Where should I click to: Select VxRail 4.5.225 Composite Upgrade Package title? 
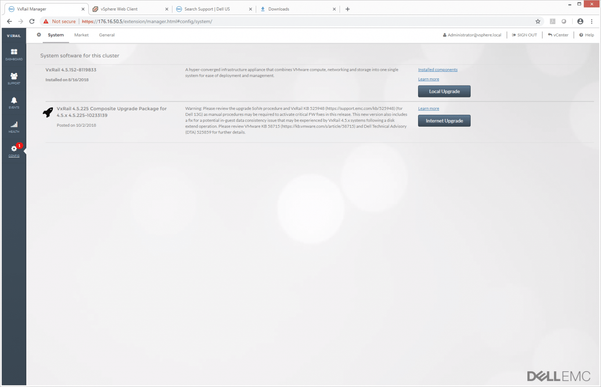tap(112, 112)
